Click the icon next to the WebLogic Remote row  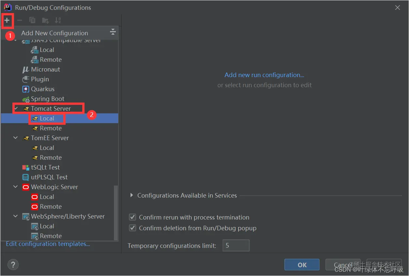(x=35, y=207)
